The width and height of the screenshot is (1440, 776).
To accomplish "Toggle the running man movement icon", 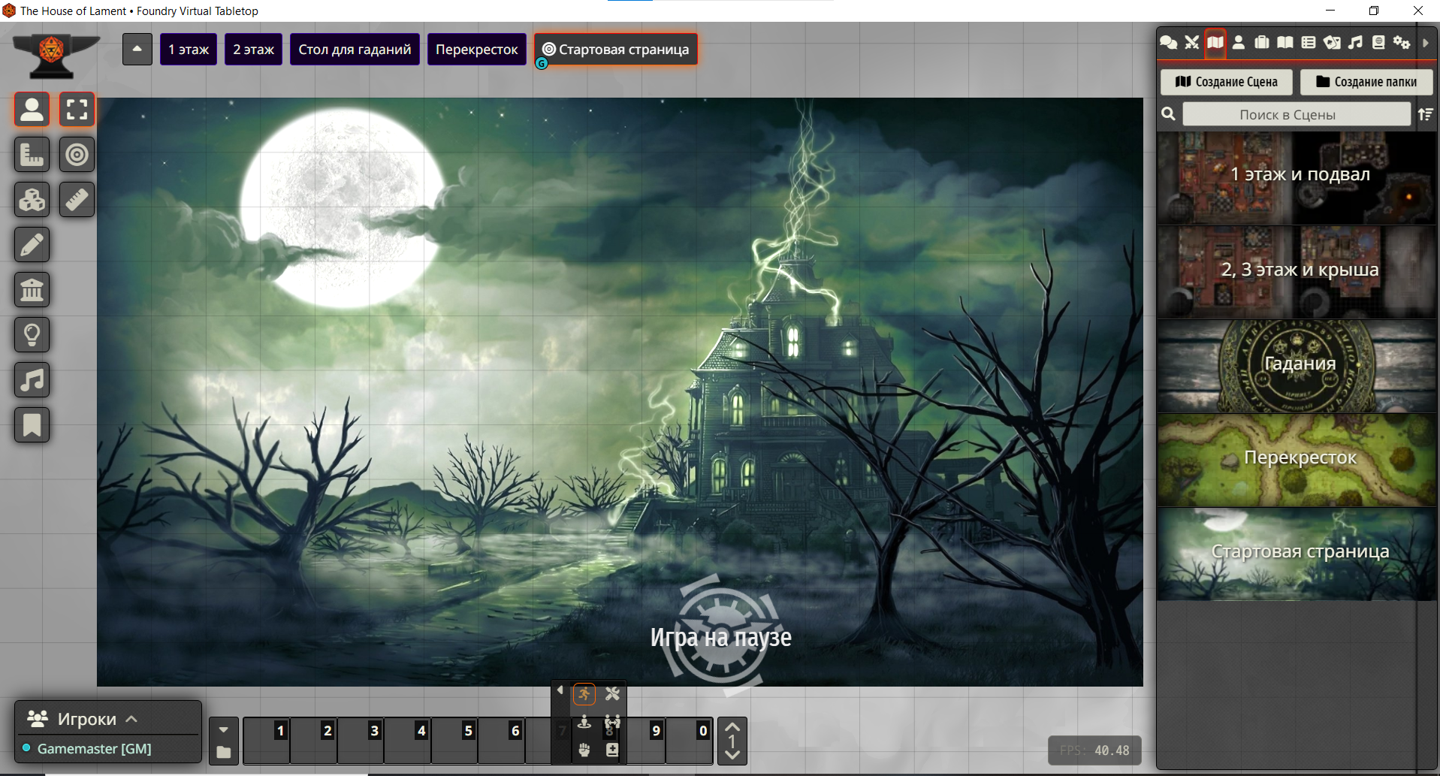I will point(584,694).
